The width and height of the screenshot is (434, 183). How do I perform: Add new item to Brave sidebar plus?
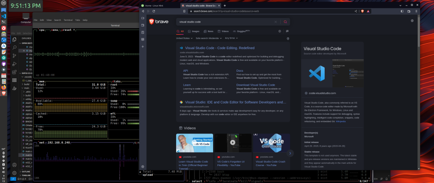pos(143,47)
